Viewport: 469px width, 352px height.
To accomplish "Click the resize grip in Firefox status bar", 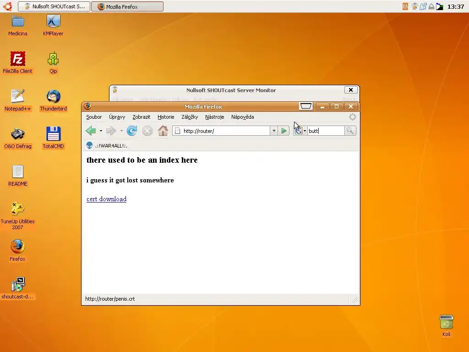I will (355, 300).
